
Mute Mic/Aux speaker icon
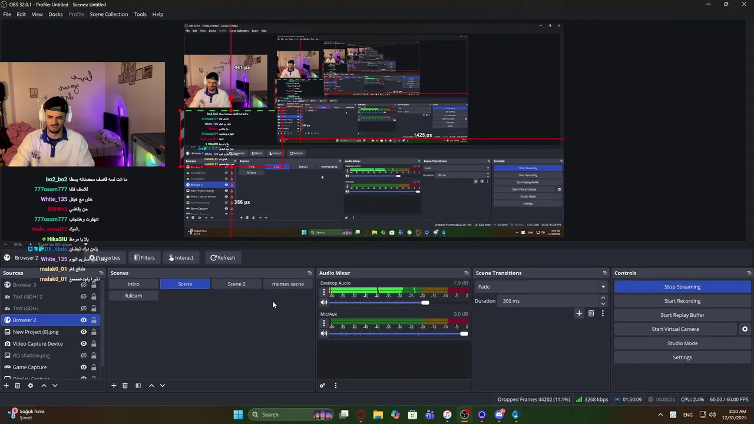[324, 333]
